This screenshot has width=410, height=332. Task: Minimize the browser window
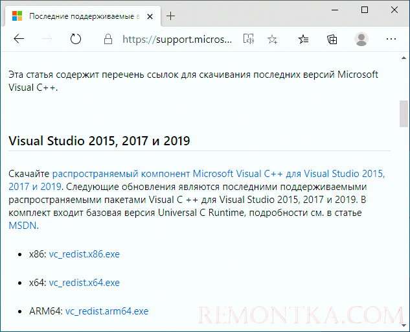click(x=335, y=10)
